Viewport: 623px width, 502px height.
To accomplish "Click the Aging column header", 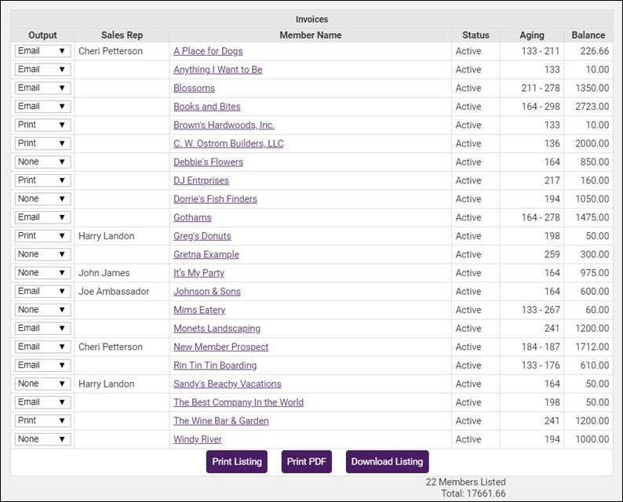I will [532, 35].
